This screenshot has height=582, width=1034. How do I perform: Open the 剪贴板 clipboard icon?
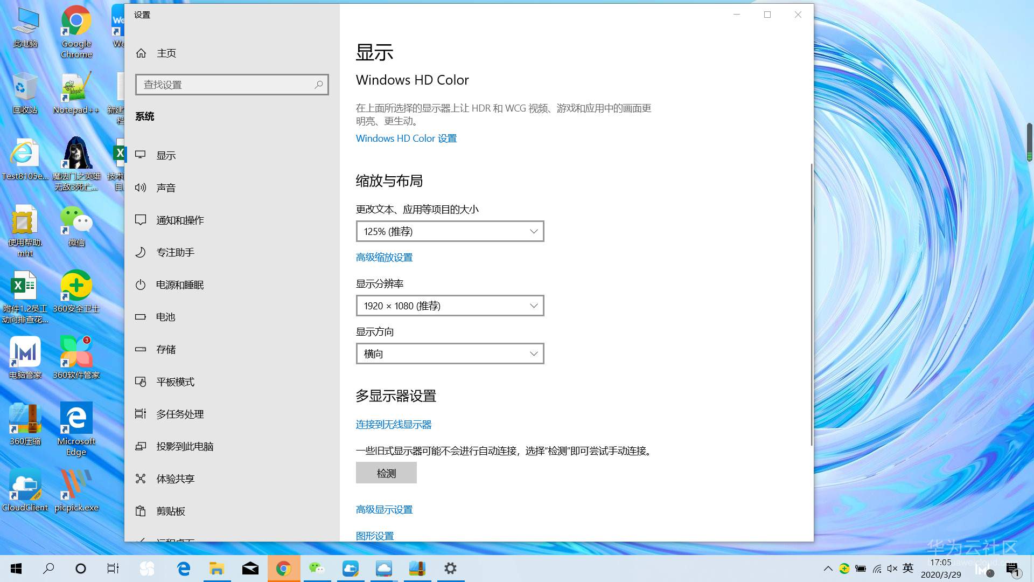(141, 511)
